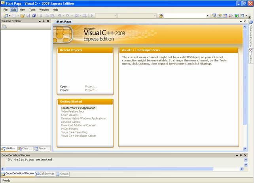
Task: Open the Database Explorer side tab
Action: (x=251, y=34)
